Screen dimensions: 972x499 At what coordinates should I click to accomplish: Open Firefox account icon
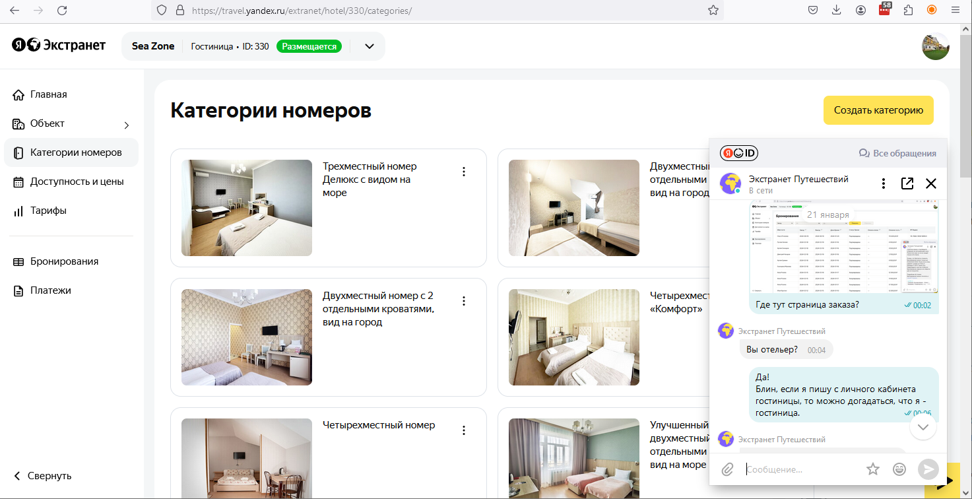[861, 10]
